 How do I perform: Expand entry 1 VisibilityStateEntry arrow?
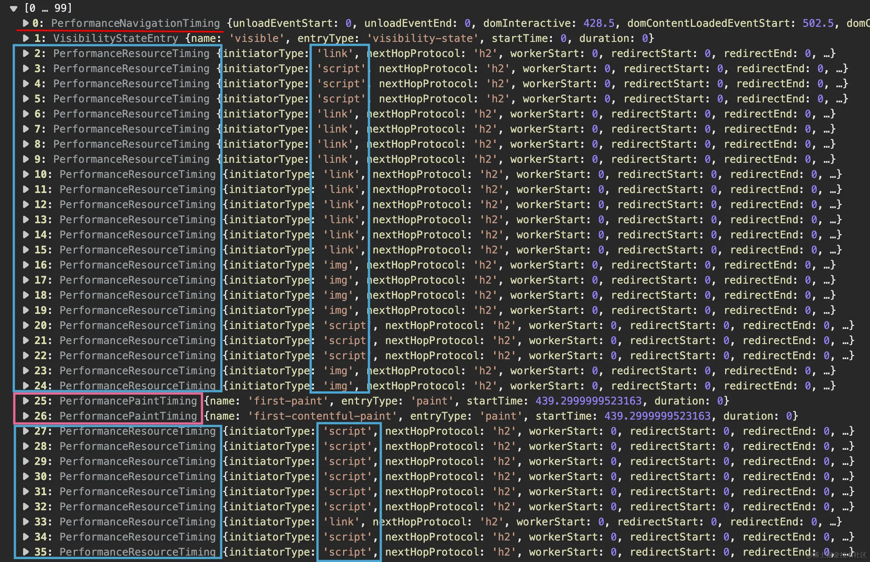pyautogui.click(x=25, y=38)
